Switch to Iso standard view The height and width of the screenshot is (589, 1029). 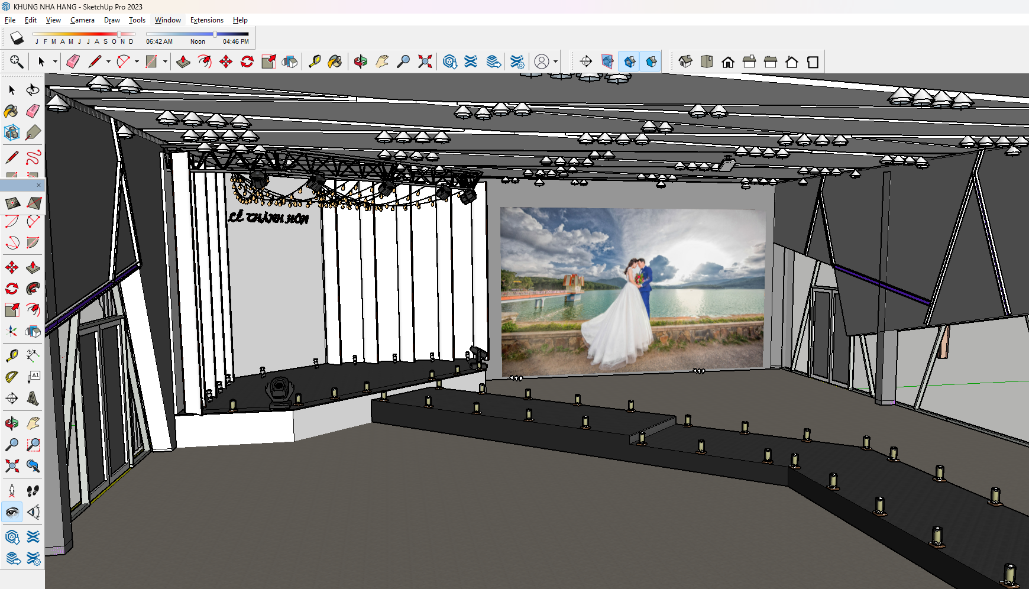click(x=685, y=62)
